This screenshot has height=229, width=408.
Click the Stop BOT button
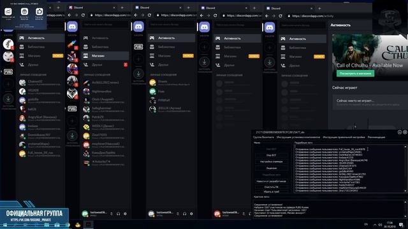(x=272, y=155)
